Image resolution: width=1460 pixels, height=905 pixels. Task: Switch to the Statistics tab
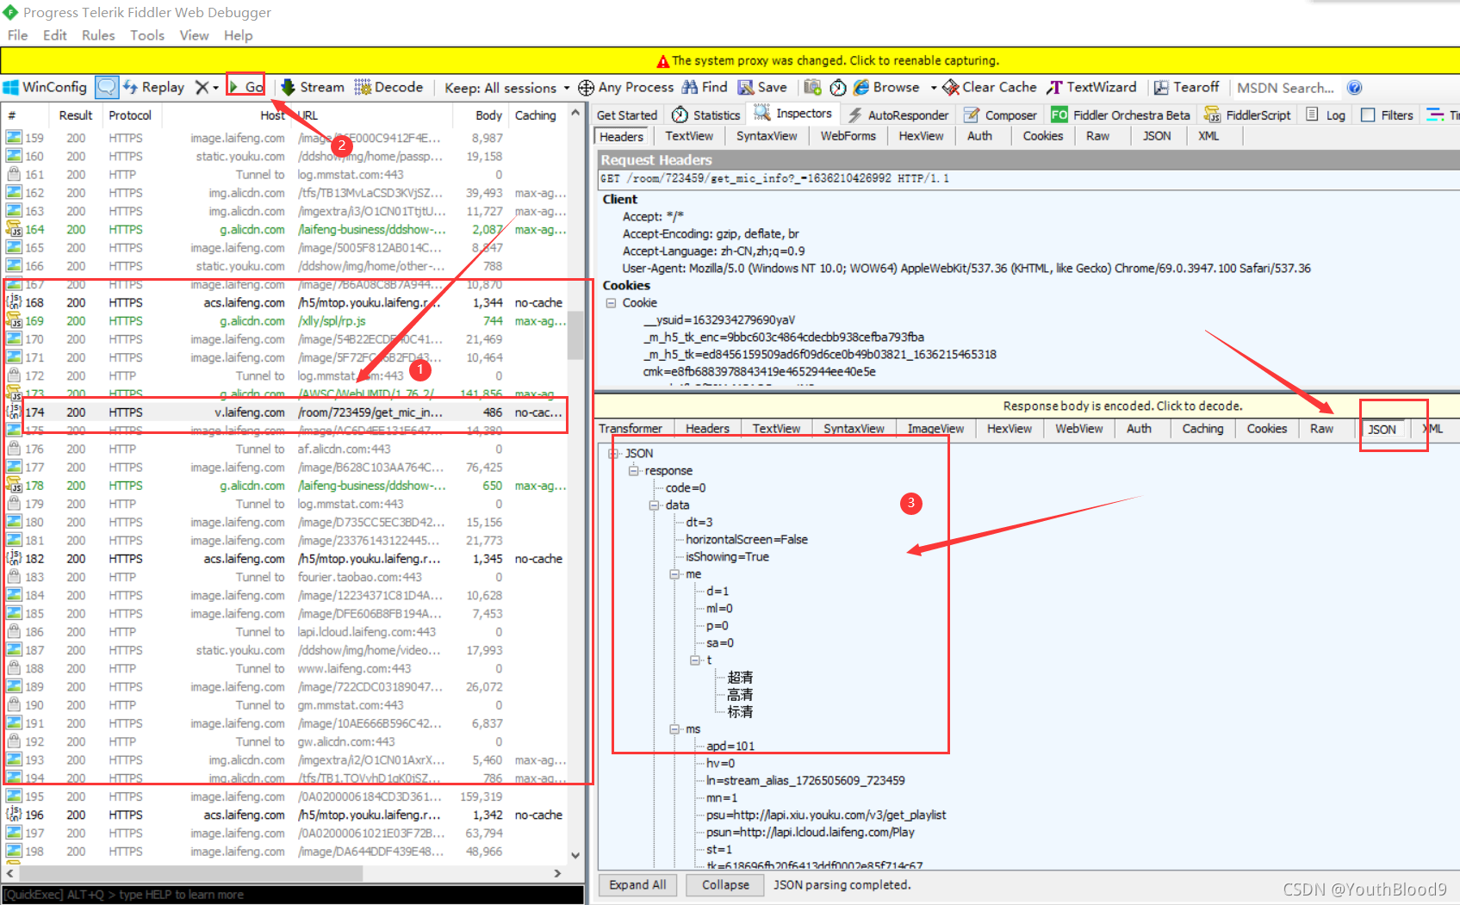pyautogui.click(x=706, y=115)
